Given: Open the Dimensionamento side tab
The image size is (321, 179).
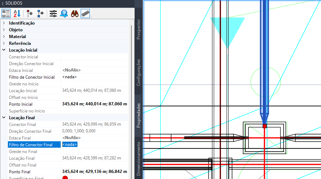Looking at the screenshot, I should (139, 158).
